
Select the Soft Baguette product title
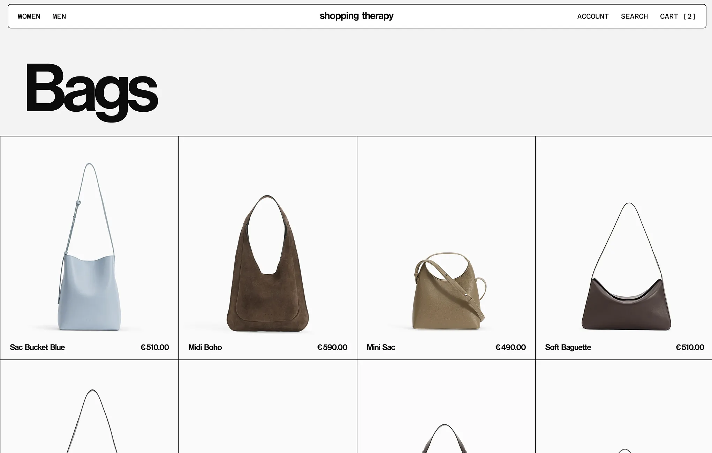click(568, 347)
